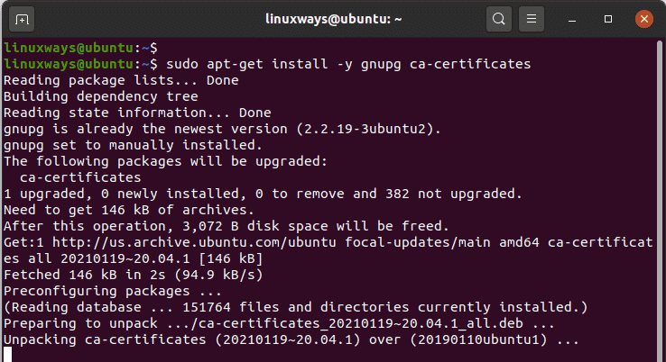The image size is (666, 362).
Task: Click the vertical scrollbar on the right edge
Action: coord(660,199)
